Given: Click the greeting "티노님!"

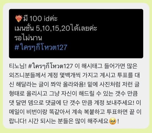Looking at the screenshot, I should 18,66.
